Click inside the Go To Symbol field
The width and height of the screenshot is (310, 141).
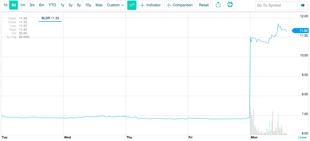pyautogui.click(x=276, y=5)
